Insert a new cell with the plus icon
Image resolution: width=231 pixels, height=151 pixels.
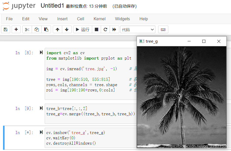(x=16, y=29)
